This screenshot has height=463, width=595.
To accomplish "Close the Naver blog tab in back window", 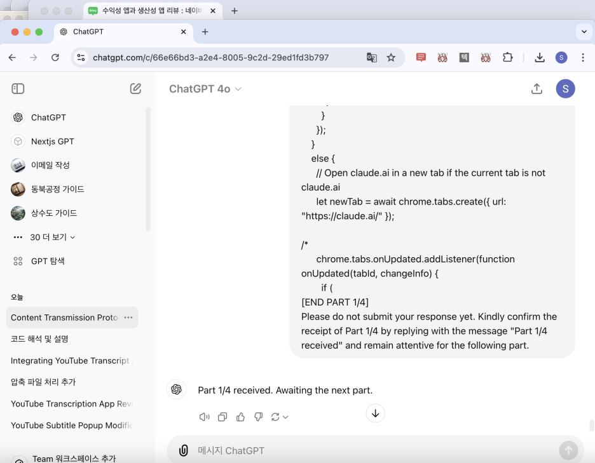I will click(213, 11).
